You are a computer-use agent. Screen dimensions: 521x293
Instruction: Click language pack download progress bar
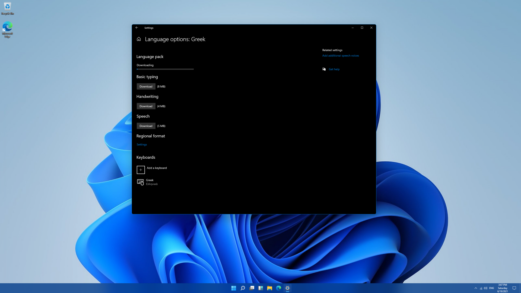coord(165,69)
